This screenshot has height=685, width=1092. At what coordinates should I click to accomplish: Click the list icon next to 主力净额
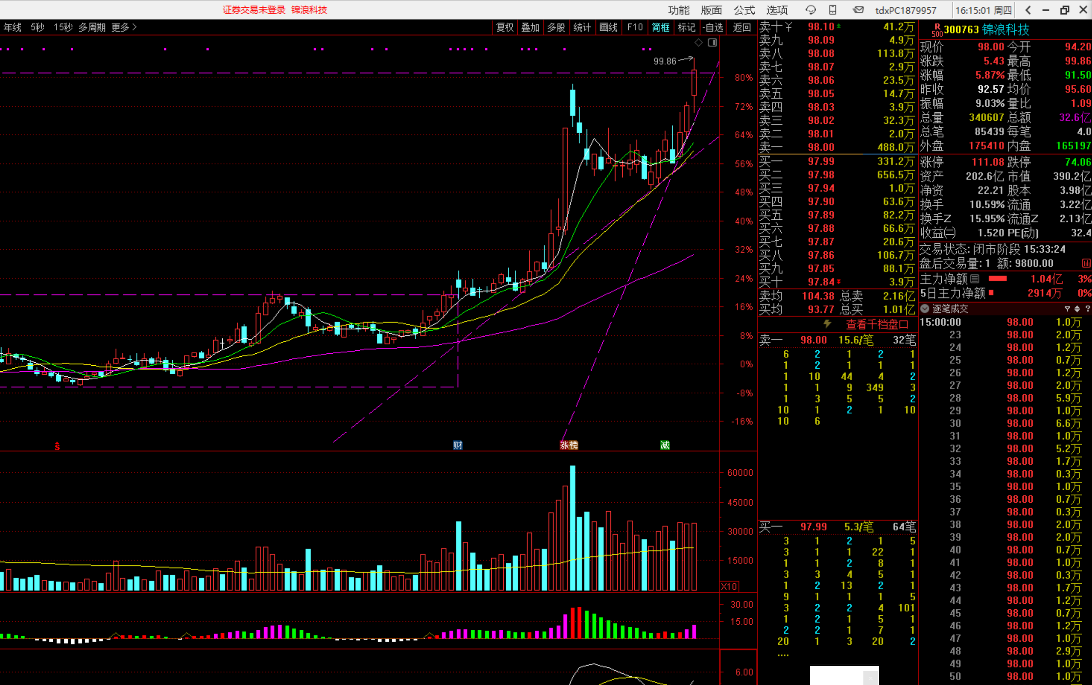pyautogui.click(x=975, y=279)
